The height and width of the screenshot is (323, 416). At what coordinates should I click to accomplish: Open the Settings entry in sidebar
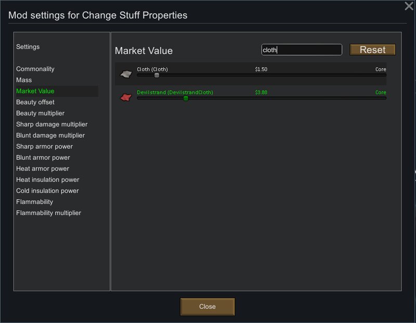click(x=28, y=47)
